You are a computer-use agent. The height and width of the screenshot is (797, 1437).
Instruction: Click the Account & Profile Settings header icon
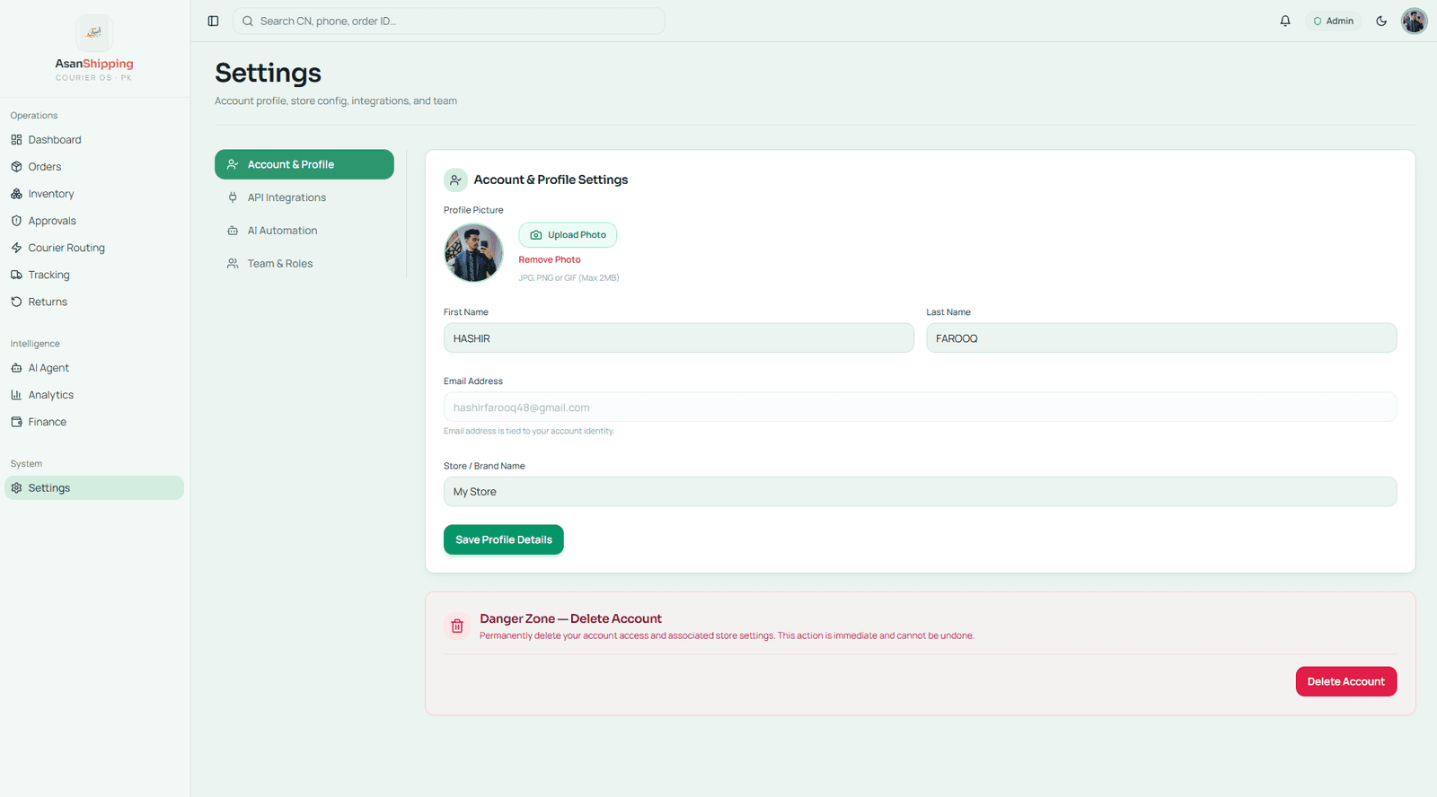pyautogui.click(x=455, y=180)
